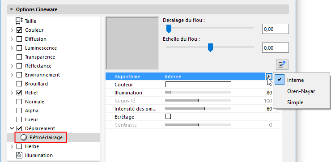Image resolution: width=331 pixels, height=162 pixels.
Task: Click the Intensité value 60
Action: (x=269, y=109)
